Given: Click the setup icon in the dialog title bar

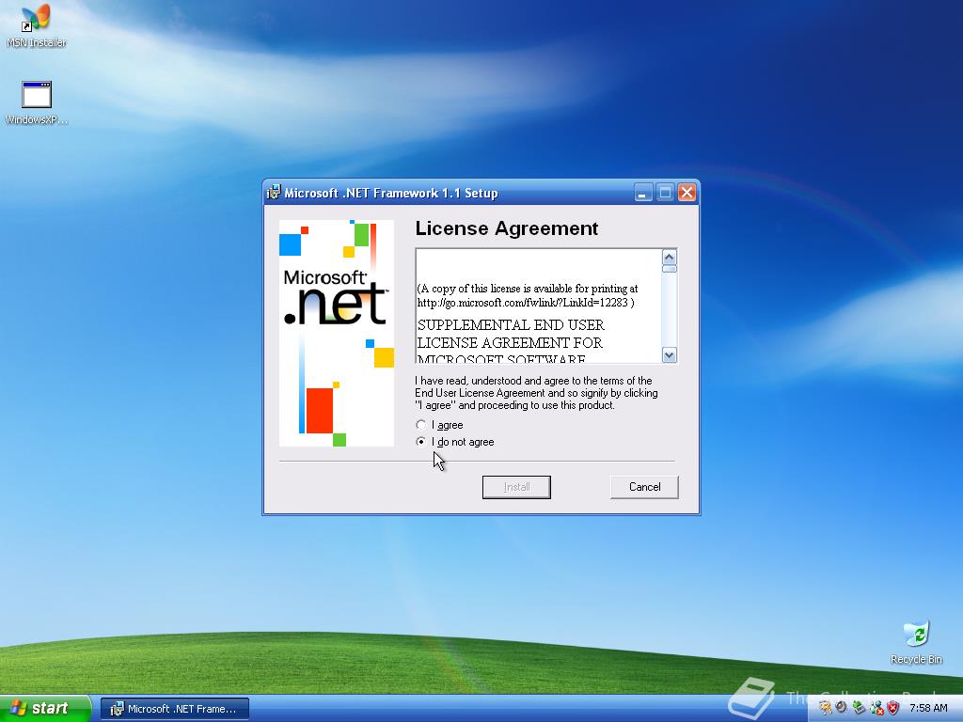Looking at the screenshot, I should [273, 192].
